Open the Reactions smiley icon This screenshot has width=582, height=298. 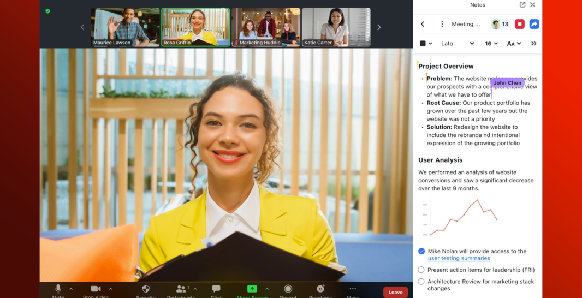coord(320,289)
